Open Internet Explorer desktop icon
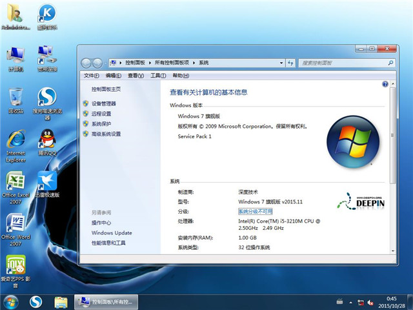The width and height of the screenshot is (413, 310). 15,145
